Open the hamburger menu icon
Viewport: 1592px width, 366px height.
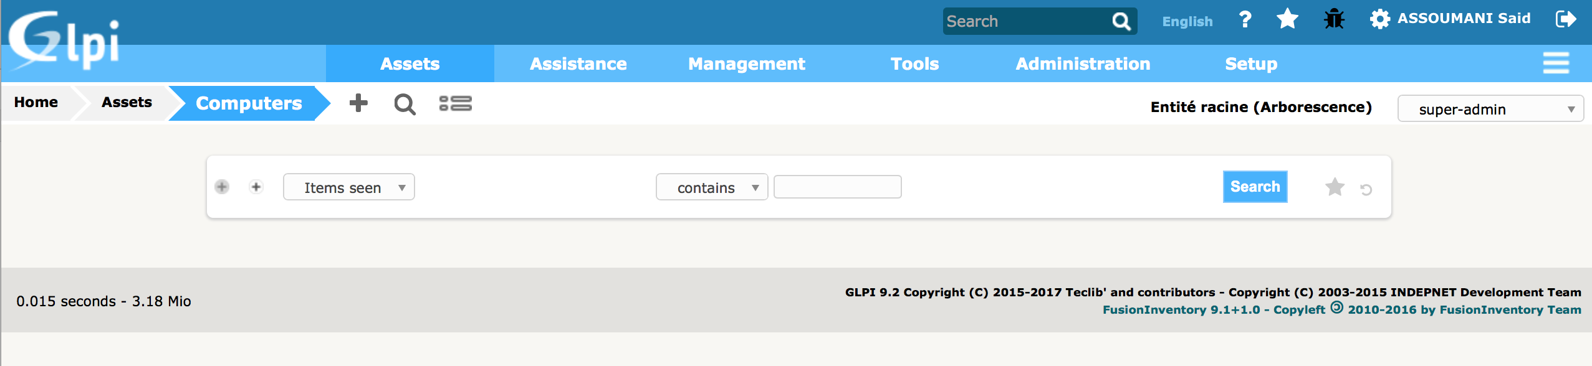[1556, 63]
